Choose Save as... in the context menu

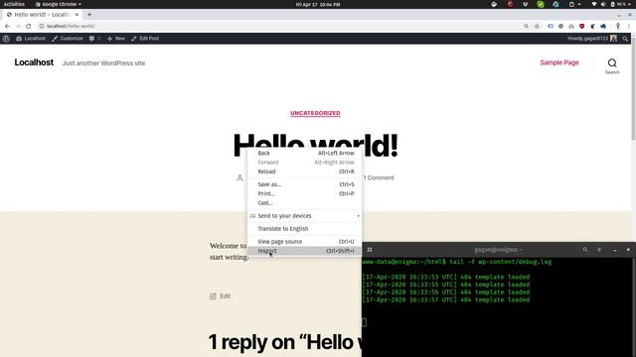tap(305, 184)
